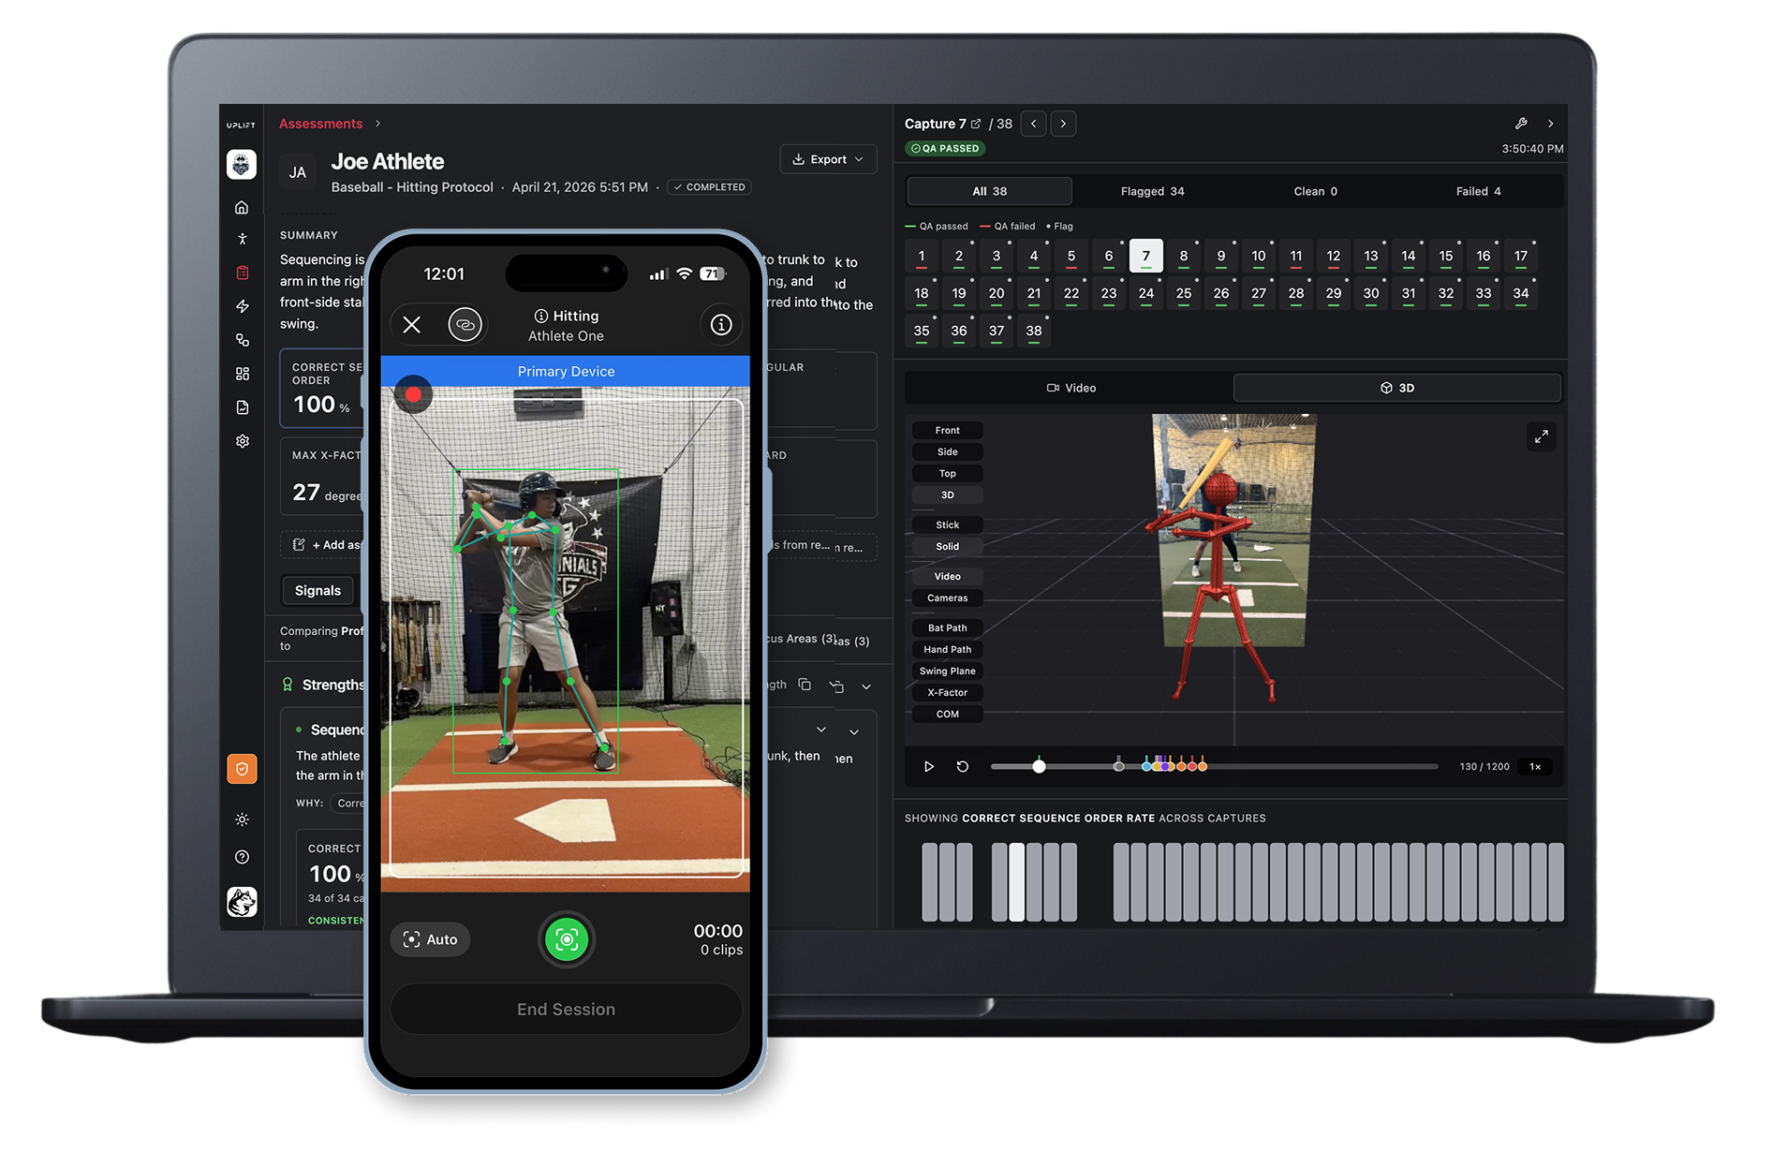
Task: Open the 1x playback speed selector
Action: [x=1535, y=766]
